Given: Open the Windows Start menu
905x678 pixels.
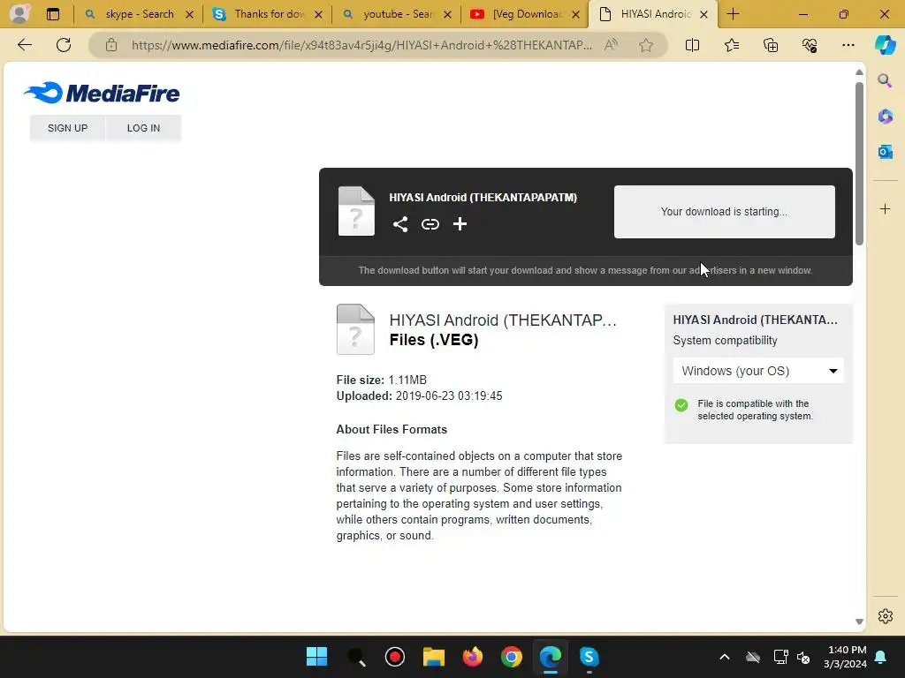Looking at the screenshot, I should click(316, 656).
